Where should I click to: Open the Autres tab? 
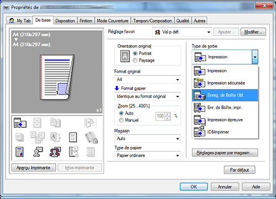[x=199, y=21]
